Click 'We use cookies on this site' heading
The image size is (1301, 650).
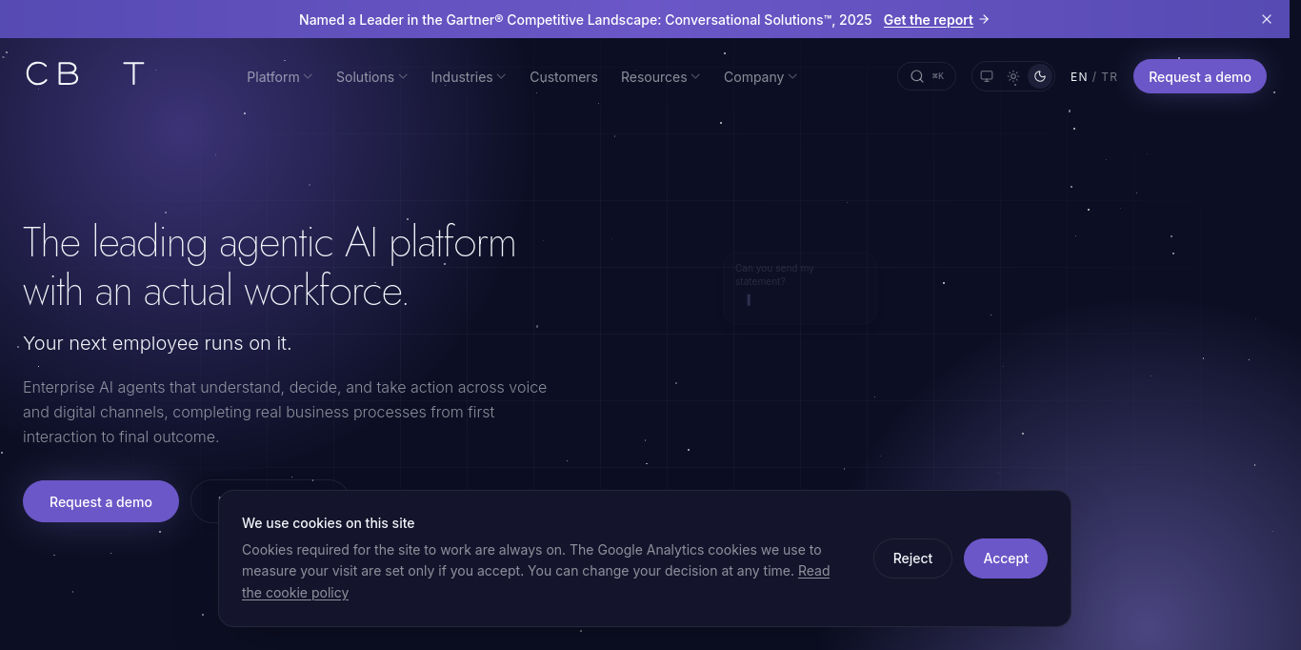click(328, 523)
